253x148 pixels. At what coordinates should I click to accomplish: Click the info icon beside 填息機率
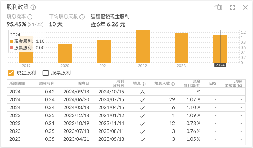[x=30, y=17]
